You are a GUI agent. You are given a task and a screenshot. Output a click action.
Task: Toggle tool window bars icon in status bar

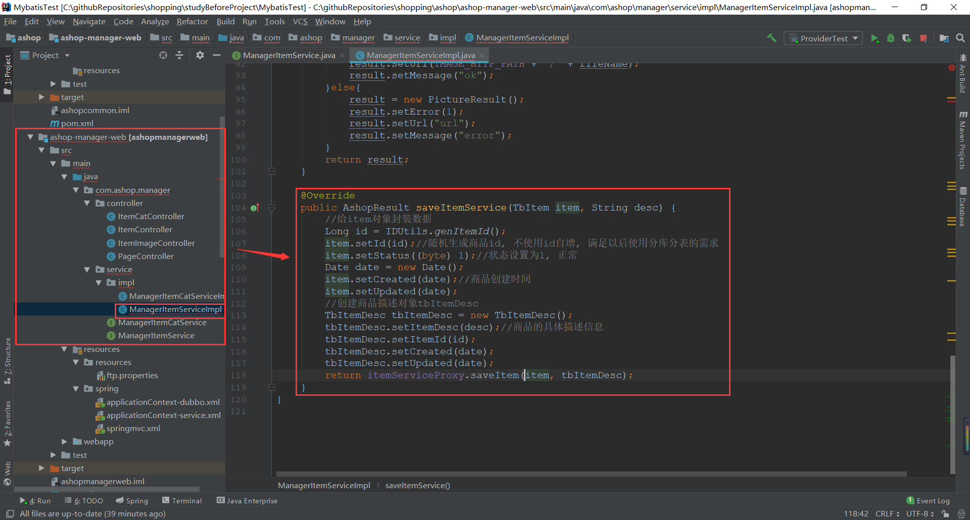tap(10, 514)
